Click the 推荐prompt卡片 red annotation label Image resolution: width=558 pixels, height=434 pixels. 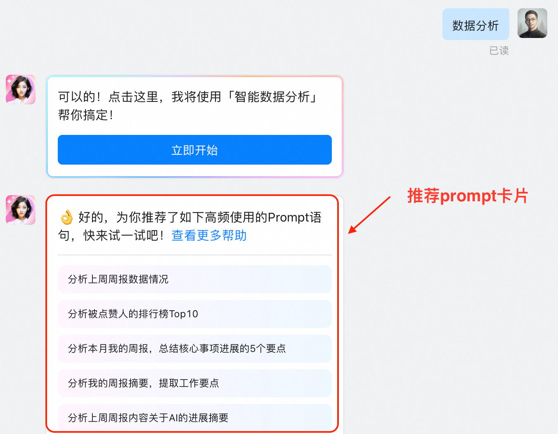pos(468,196)
